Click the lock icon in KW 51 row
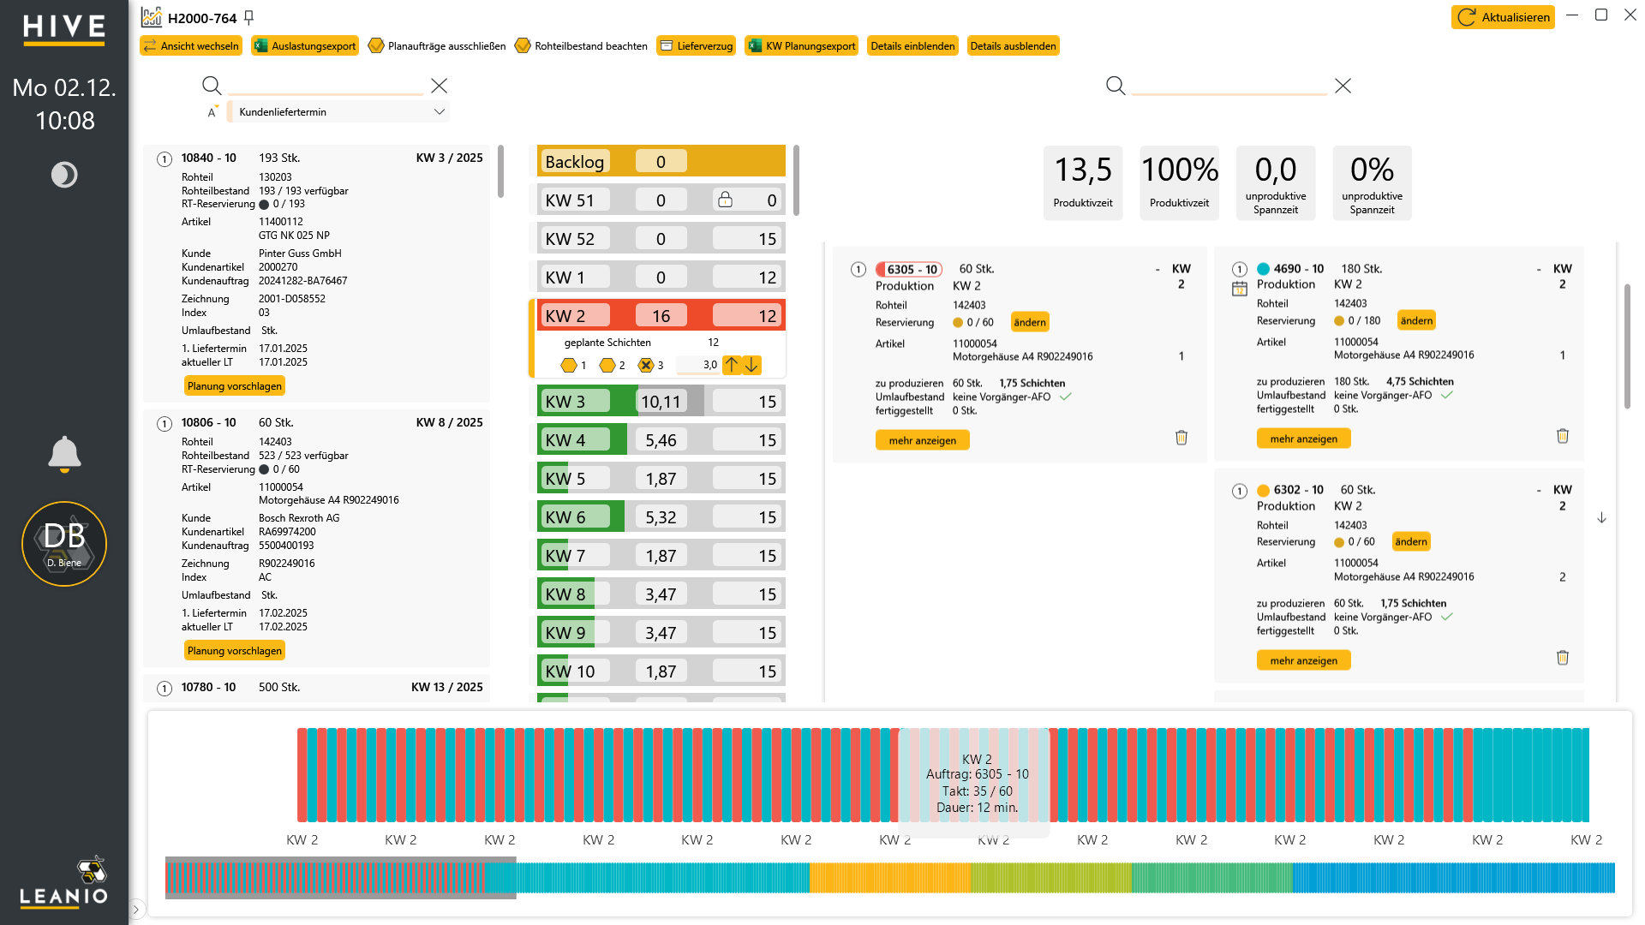Image resolution: width=1645 pixels, height=925 pixels. [x=725, y=200]
